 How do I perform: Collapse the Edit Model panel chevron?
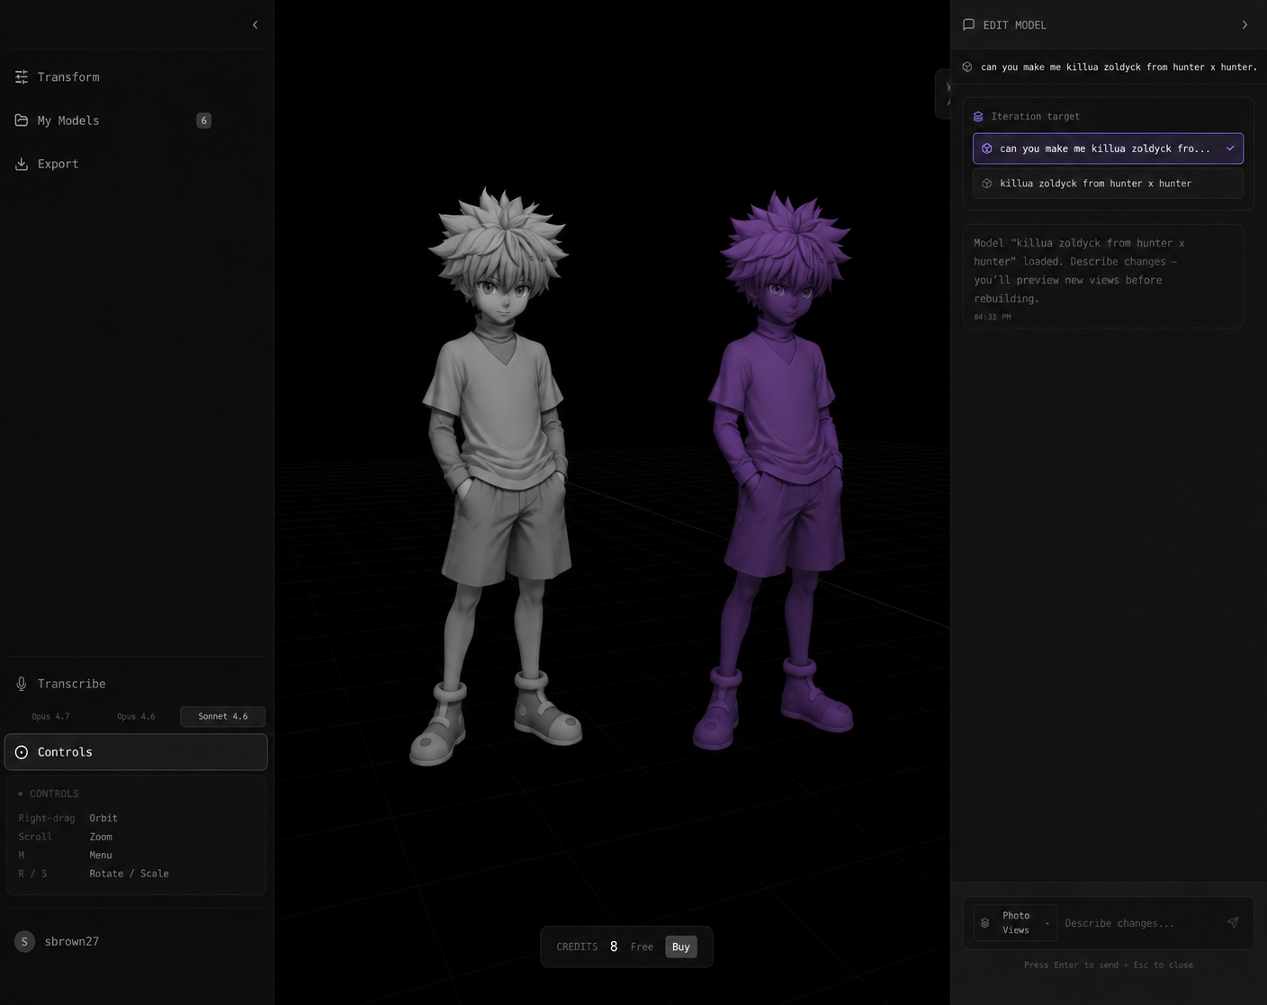coord(1245,25)
